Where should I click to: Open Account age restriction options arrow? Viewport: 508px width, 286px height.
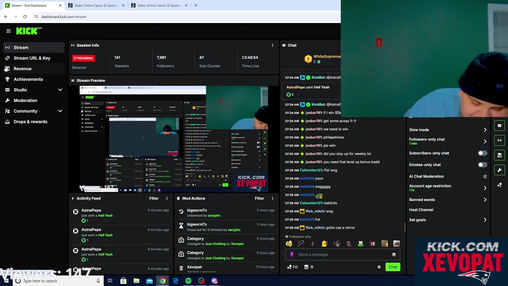[485, 188]
